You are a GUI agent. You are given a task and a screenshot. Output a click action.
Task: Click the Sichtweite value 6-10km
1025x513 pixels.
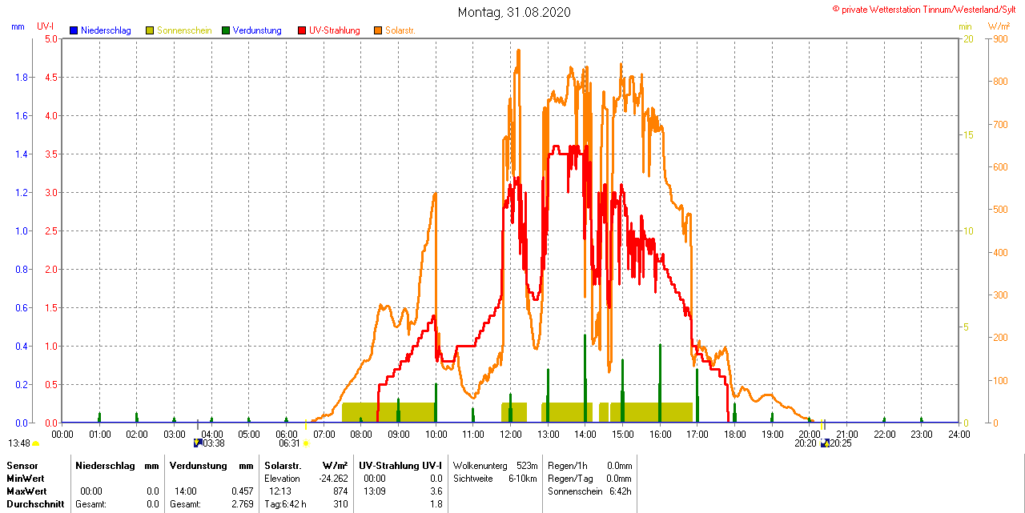pyautogui.click(x=522, y=479)
